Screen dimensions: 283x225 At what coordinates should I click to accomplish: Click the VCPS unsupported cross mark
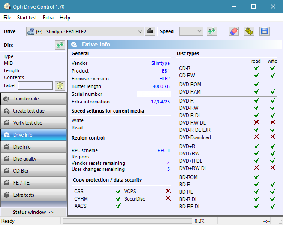tap(168, 191)
